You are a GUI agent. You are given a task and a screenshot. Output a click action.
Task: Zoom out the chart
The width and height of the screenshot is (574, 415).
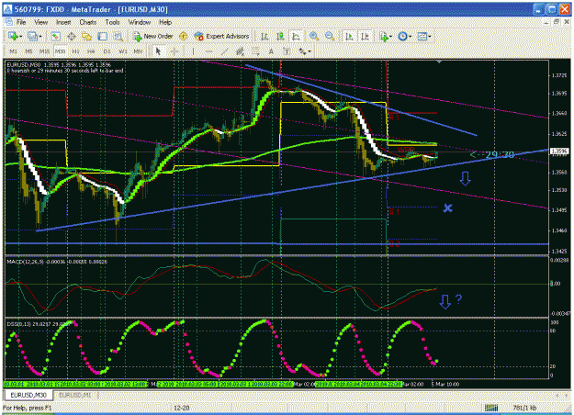(x=330, y=36)
